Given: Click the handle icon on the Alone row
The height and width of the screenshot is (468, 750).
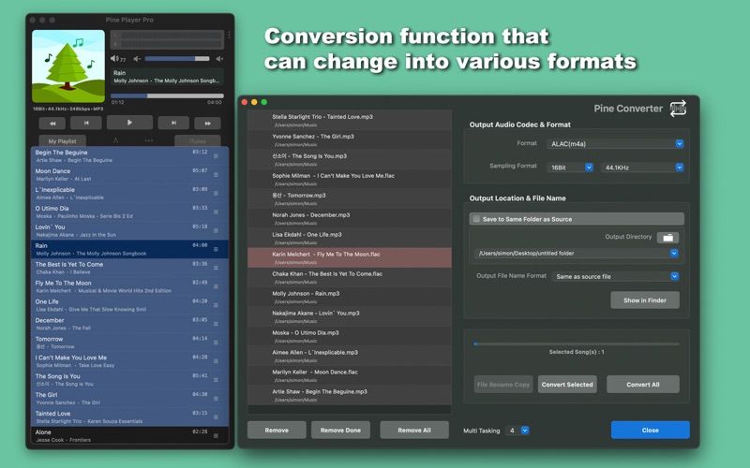Looking at the screenshot, I should tap(216, 435).
